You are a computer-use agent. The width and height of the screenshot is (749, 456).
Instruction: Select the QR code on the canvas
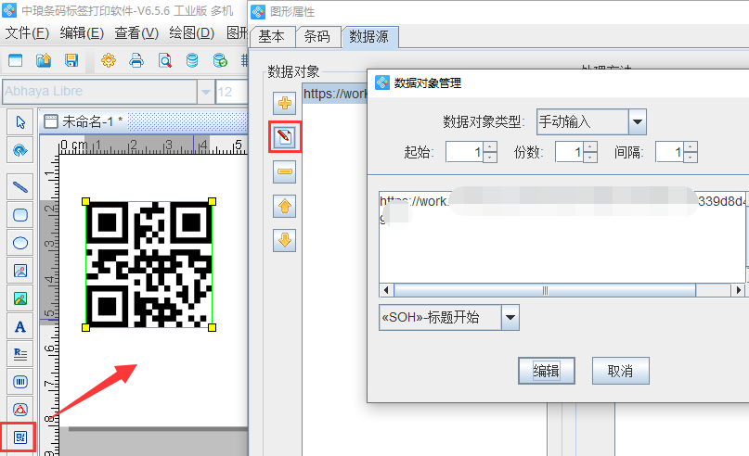point(149,265)
